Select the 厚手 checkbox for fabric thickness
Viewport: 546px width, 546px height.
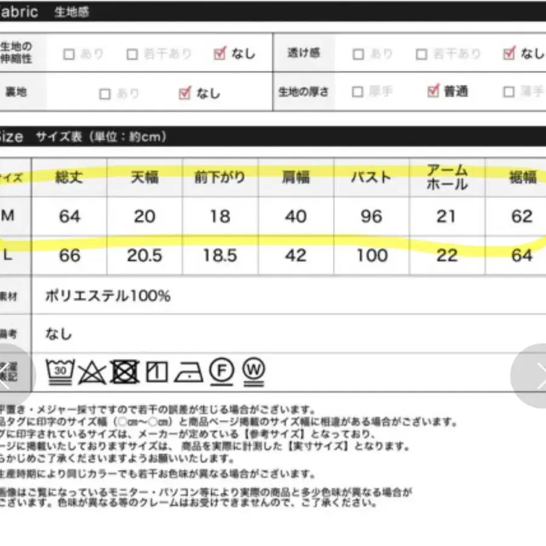tap(358, 92)
